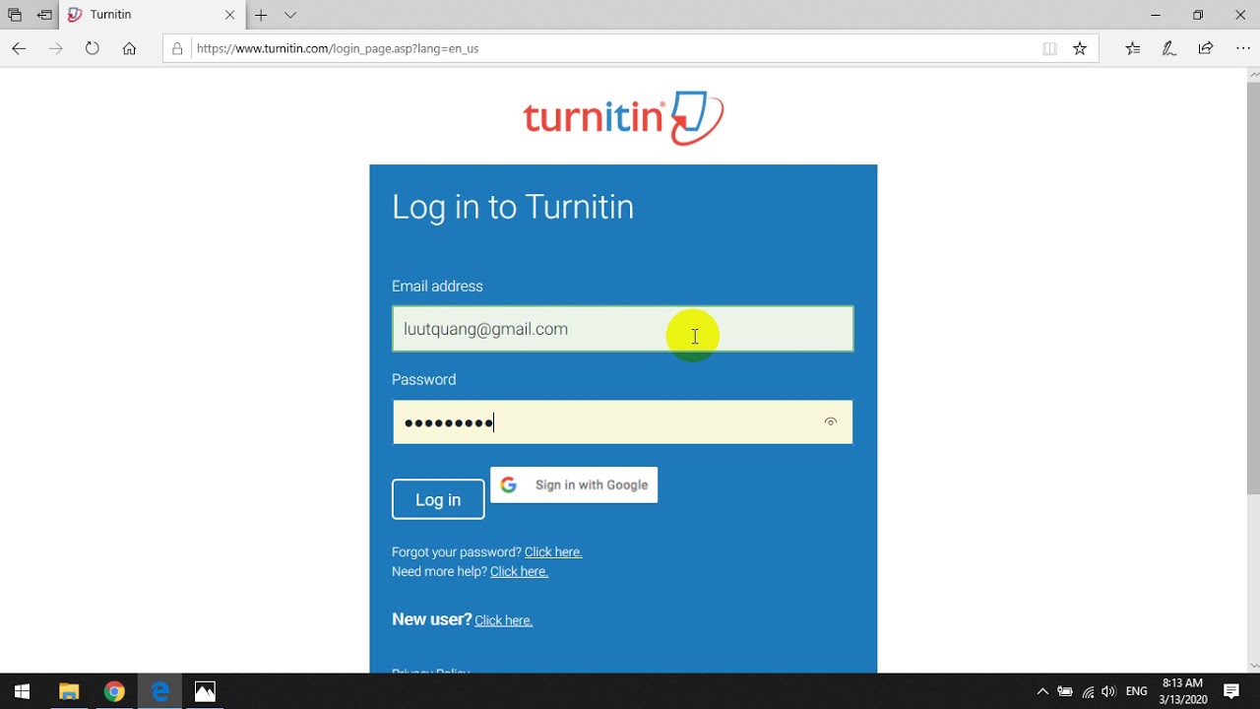Click the Password field
This screenshot has width=1260, height=709.
click(x=623, y=422)
